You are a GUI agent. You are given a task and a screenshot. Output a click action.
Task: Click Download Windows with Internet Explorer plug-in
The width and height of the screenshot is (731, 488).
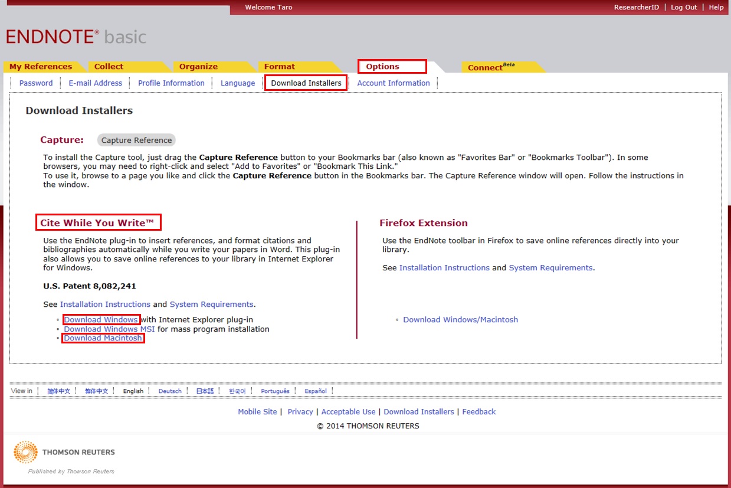[101, 320]
